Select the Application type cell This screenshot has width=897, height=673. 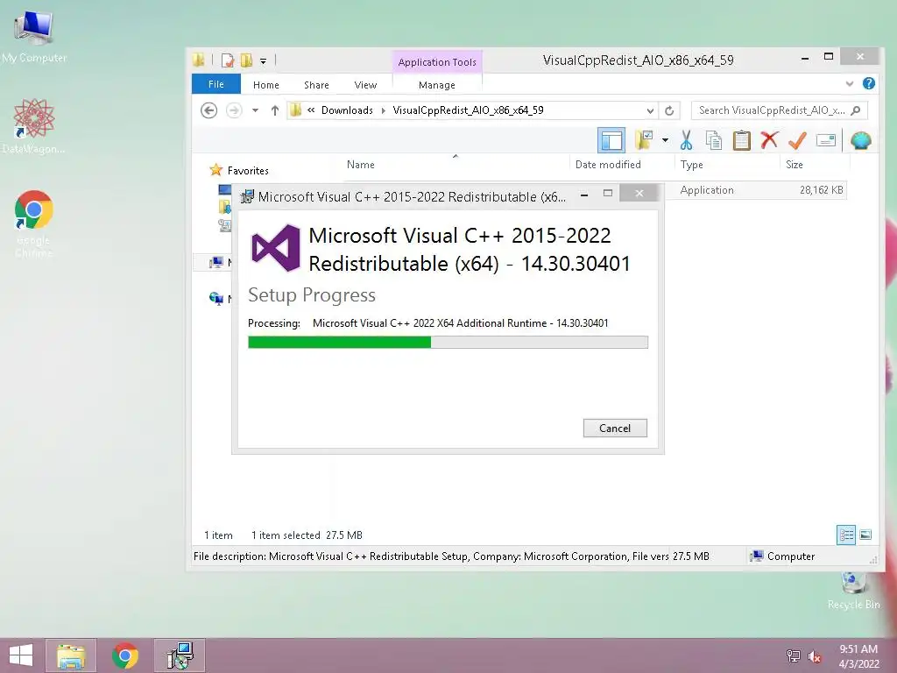pyautogui.click(x=707, y=190)
